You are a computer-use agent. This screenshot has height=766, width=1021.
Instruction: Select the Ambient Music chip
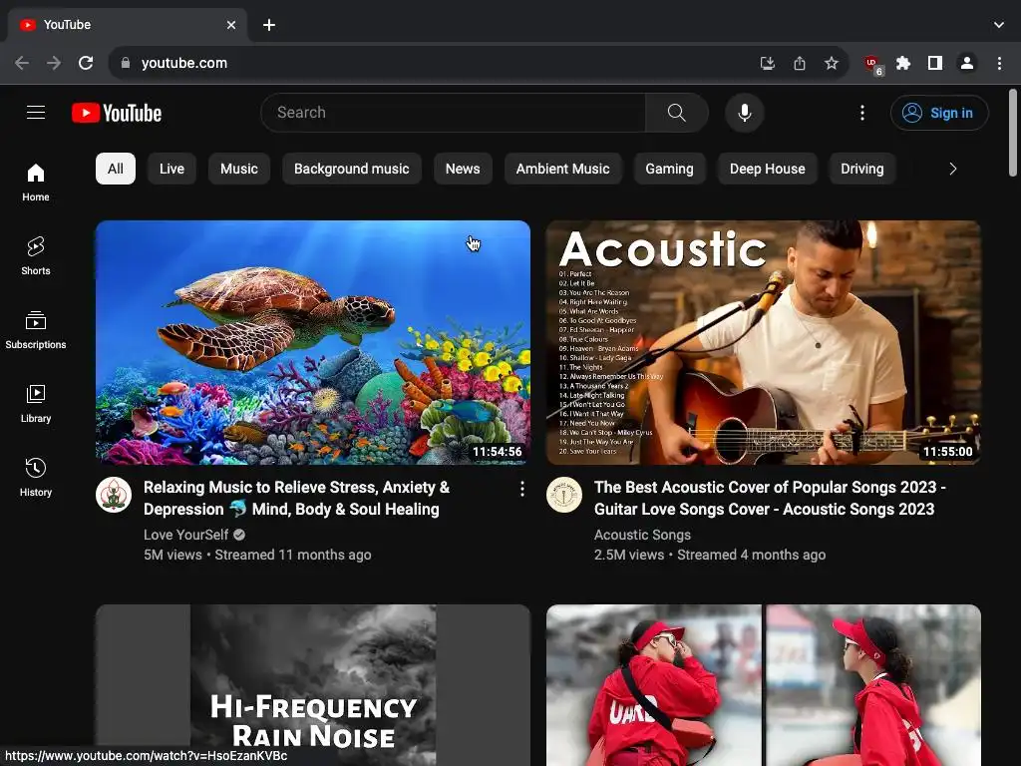tap(562, 169)
